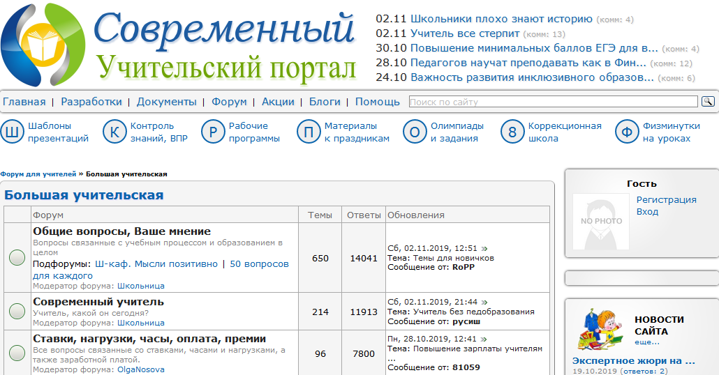The height and width of the screenshot is (375, 719).
Task: Open the К icon for knowledge control
Action: pyautogui.click(x=115, y=132)
